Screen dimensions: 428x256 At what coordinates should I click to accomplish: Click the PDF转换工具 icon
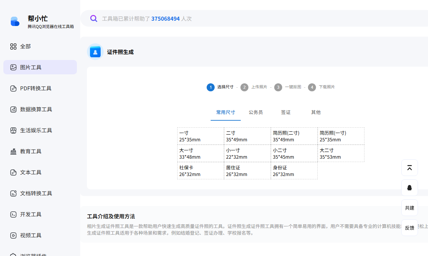click(x=13, y=88)
